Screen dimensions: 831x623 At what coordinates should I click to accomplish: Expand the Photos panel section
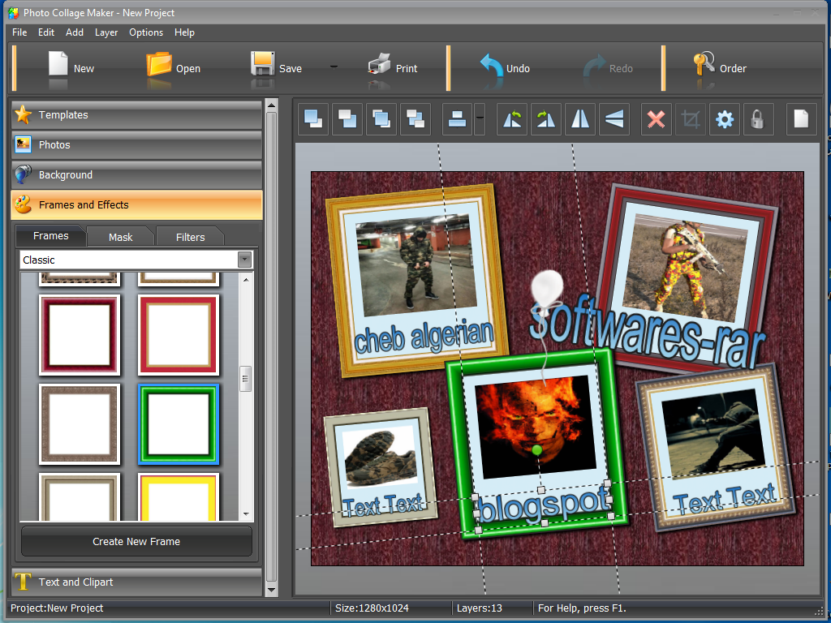(x=136, y=145)
